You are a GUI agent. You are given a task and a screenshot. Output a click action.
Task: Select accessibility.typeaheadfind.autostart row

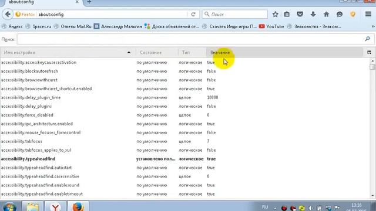point(184,168)
